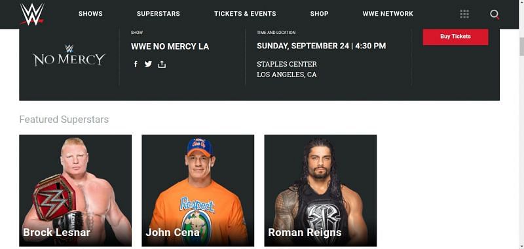Click the upload share icon
Viewport: 524px width, 249px height.
pyautogui.click(x=162, y=64)
